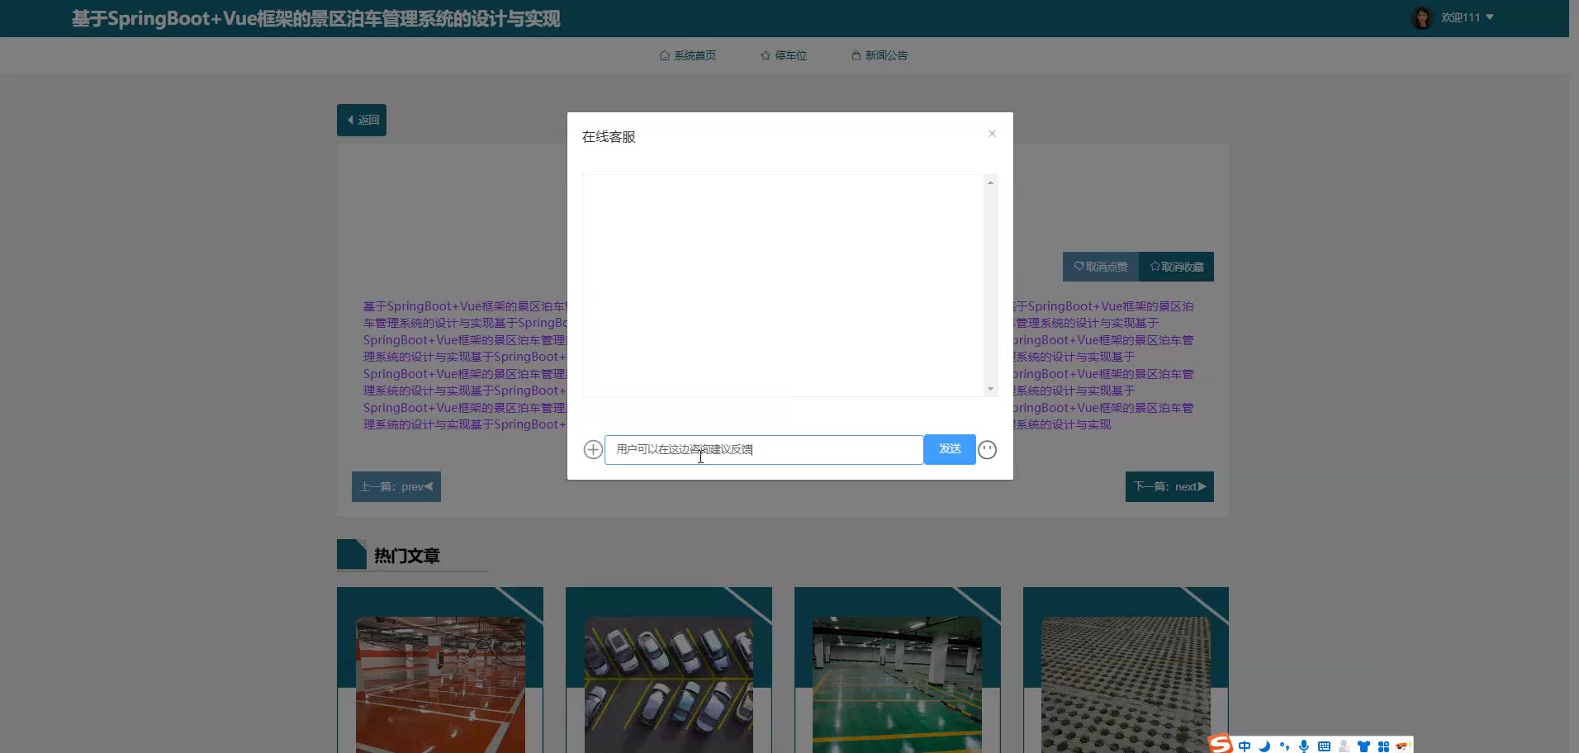This screenshot has height=753, width=1579.
Task: Open the aerial parked cars article thumbnail
Action: tap(669, 684)
